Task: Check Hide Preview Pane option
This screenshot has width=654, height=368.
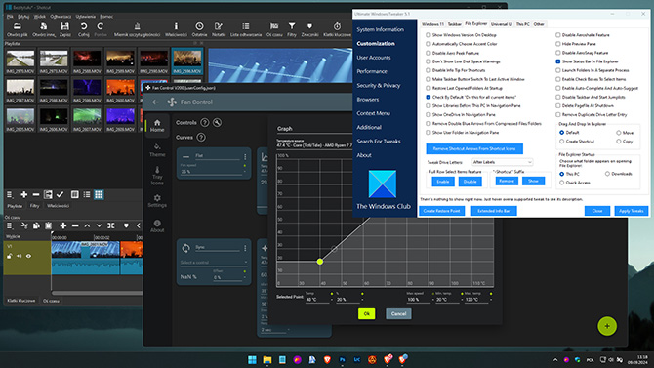Action: pyautogui.click(x=558, y=44)
